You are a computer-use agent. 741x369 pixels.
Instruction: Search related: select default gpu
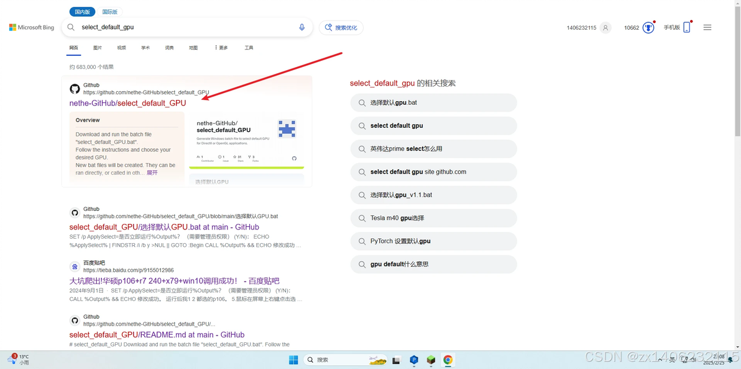[x=433, y=126]
